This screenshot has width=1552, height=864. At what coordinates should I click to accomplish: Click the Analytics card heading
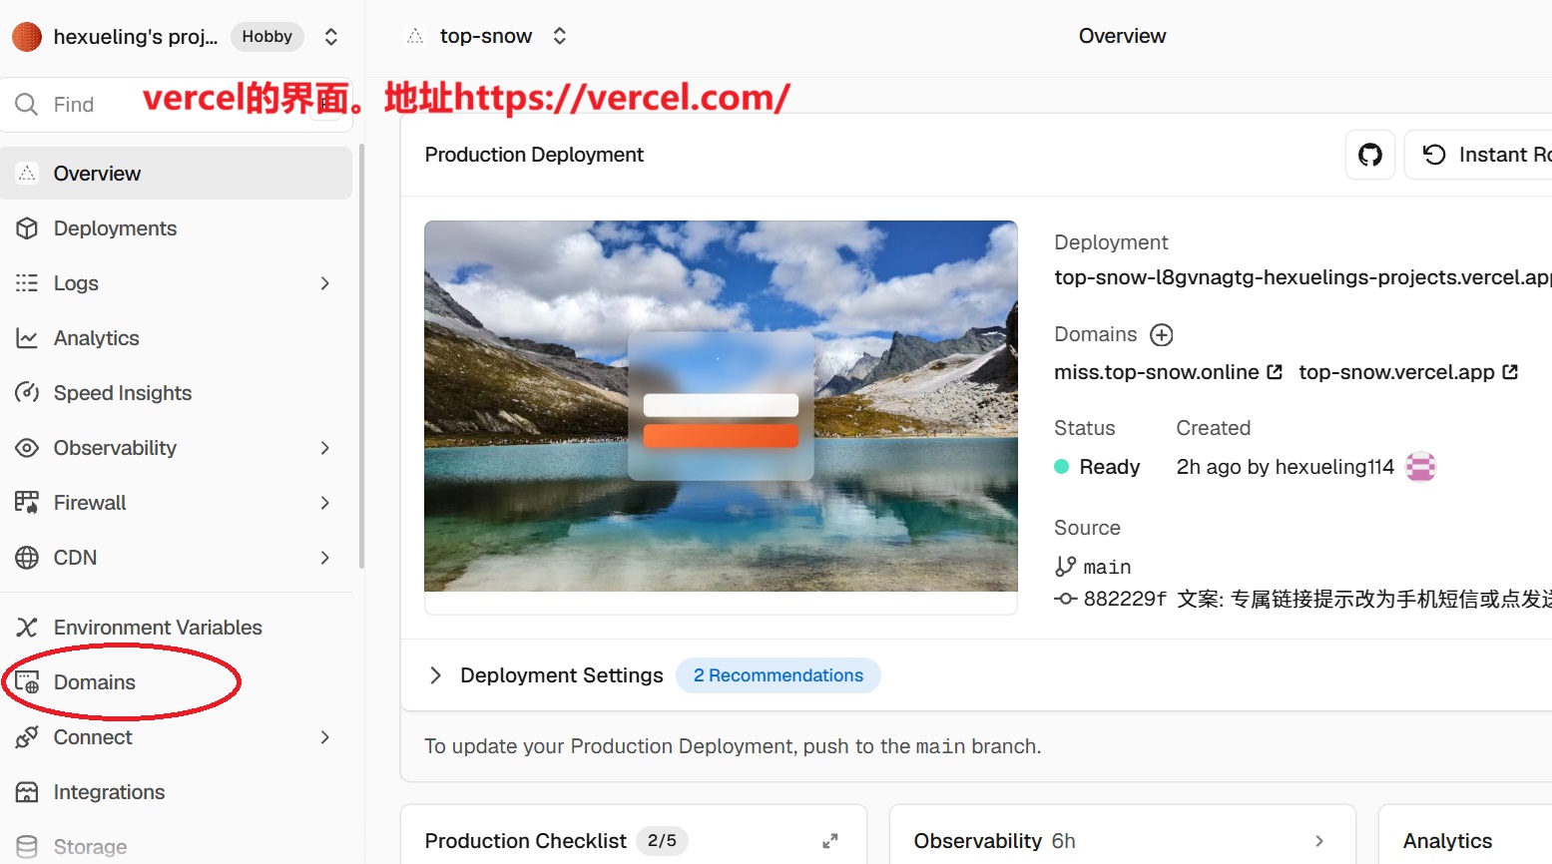1448,841
